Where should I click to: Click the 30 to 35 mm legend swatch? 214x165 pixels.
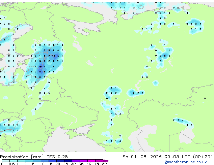pos(76,161)
